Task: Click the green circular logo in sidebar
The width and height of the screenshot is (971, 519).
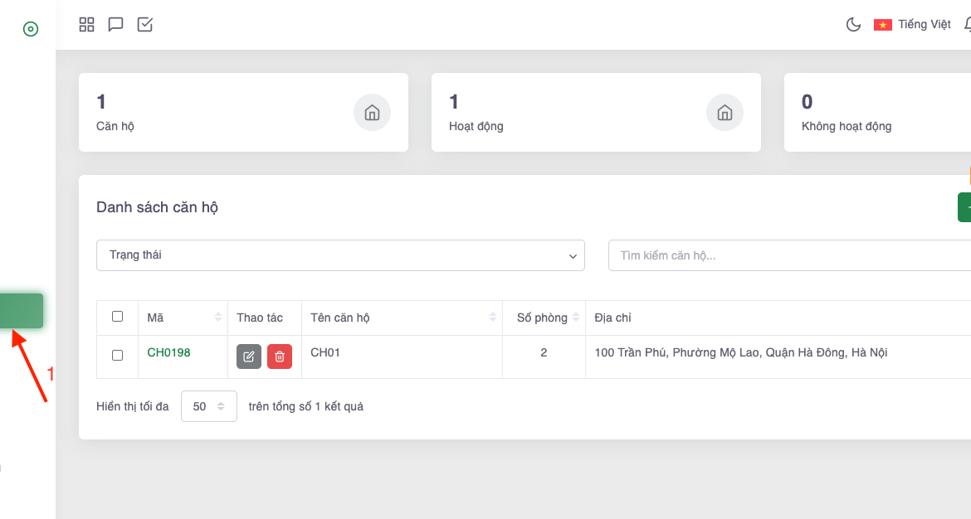Action: [31, 29]
